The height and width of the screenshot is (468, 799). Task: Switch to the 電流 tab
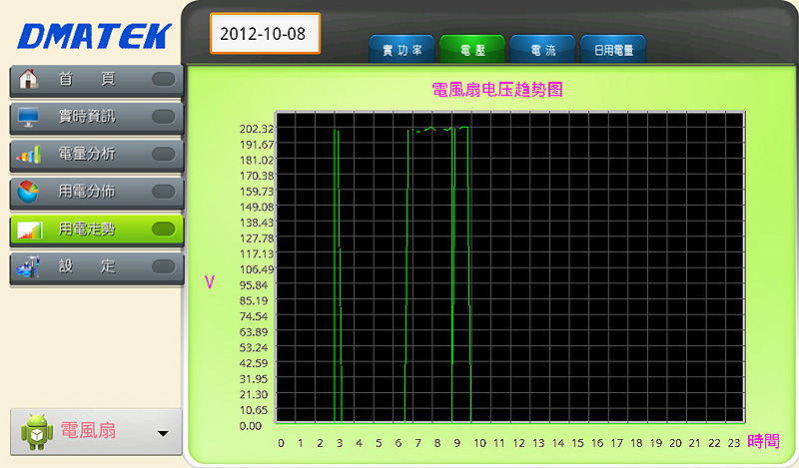[x=542, y=48]
